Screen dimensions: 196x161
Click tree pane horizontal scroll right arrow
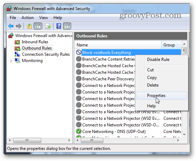69,141
